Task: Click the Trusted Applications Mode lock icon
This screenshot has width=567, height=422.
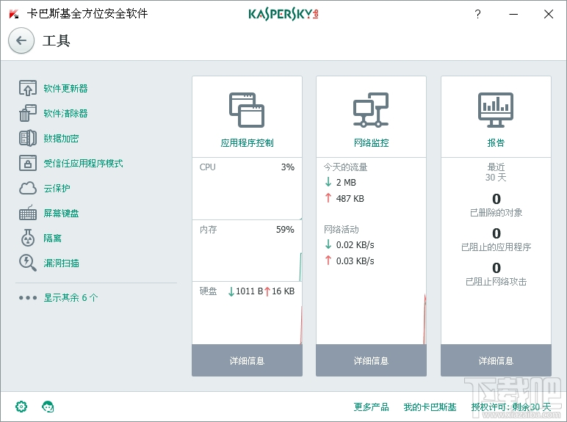Action: 28,163
